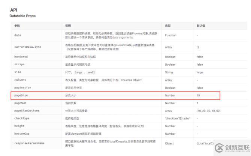Click the "10" default in pageSize row
Viewport: 251px width, 156px height.
point(198,96)
